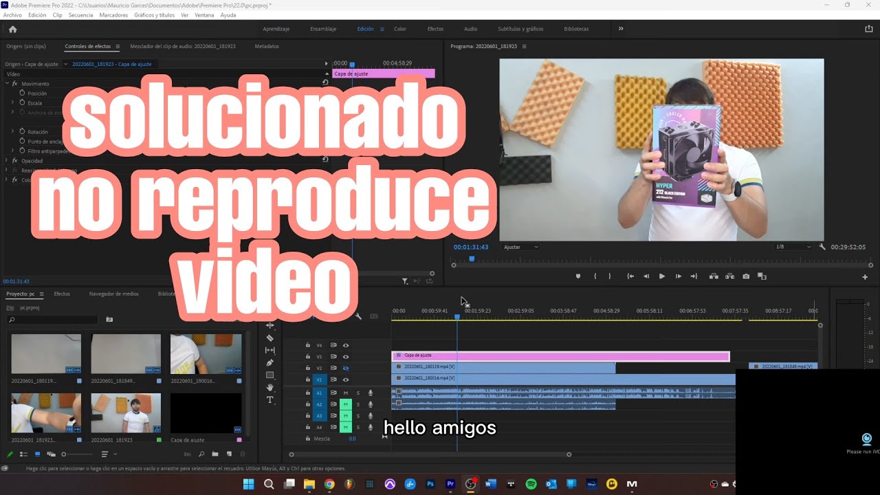
Task: Switch to Efectos workspace tab
Action: pyautogui.click(x=435, y=29)
